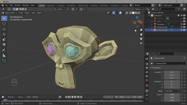Open the Render properties tab
Image resolution: width=187 pixels, height=105 pixels.
click(x=147, y=64)
